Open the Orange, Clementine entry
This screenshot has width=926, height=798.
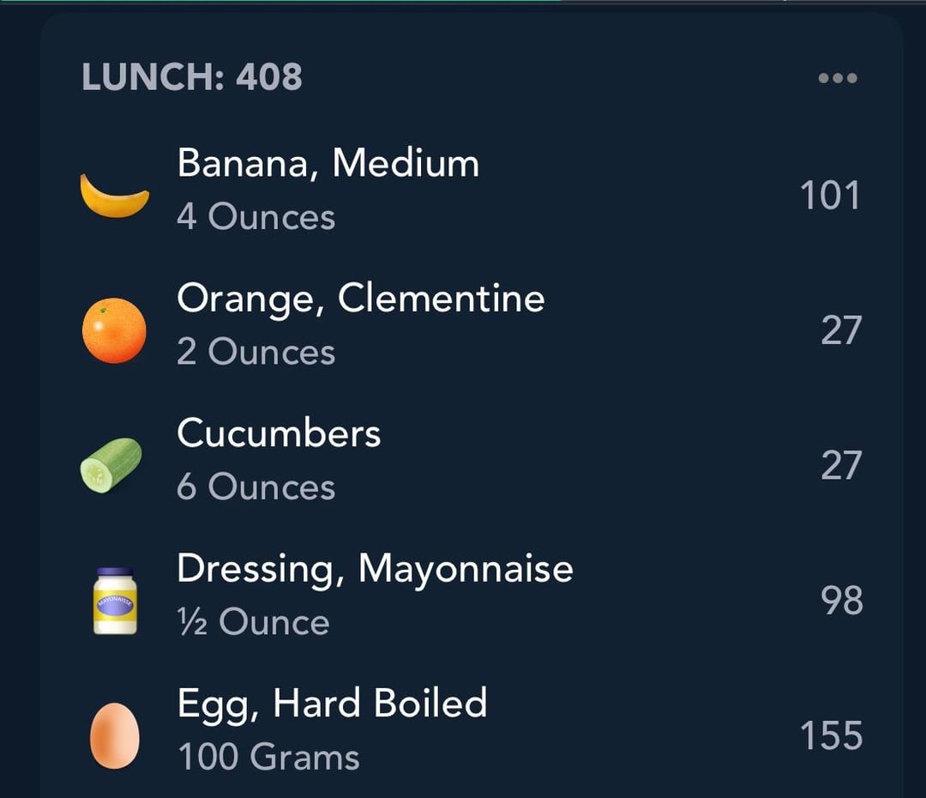[x=360, y=299]
